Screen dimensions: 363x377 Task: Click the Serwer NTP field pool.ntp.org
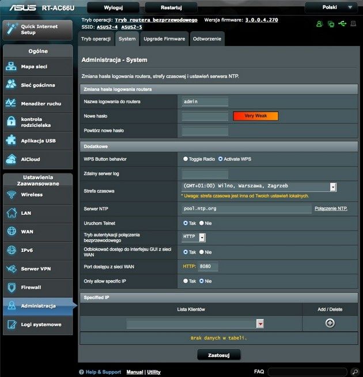click(x=247, y=209)
